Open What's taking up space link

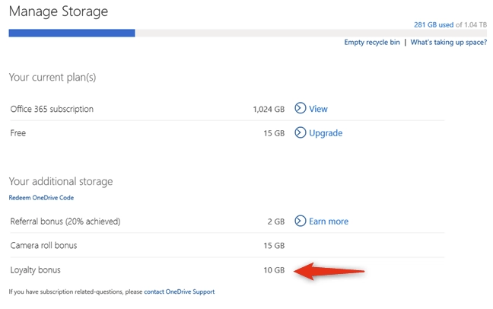(x=449, y=42)
